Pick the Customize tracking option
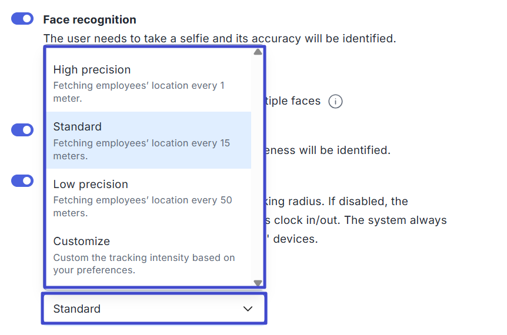507x335 pixels. (82, 241)
